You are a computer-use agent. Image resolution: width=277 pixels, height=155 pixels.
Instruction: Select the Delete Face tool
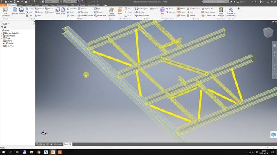point(100,15)
